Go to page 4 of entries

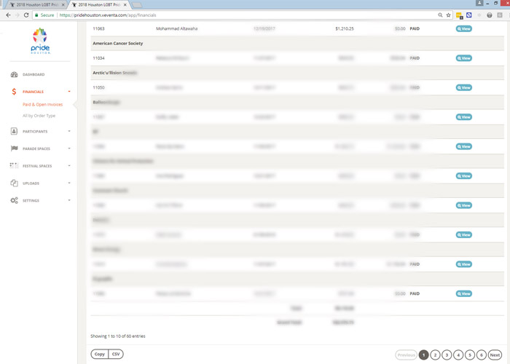tap(458, 355)
